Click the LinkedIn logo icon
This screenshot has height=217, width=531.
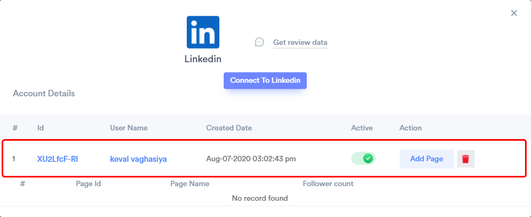tap(203, 32)
